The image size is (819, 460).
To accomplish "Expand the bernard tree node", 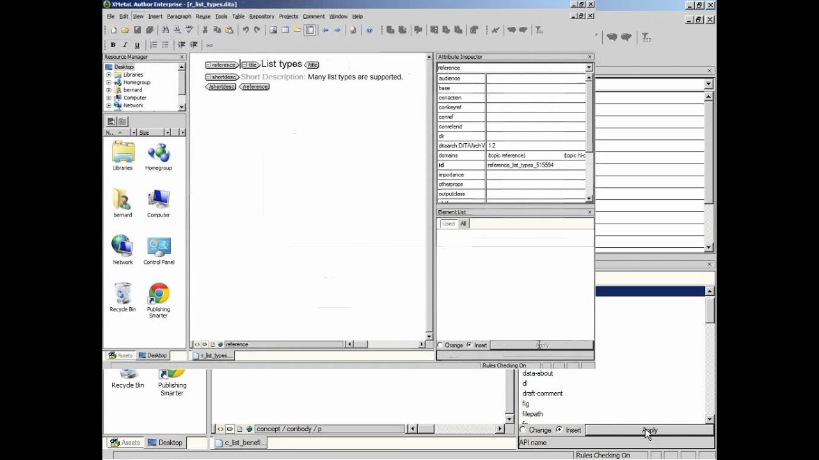I will click(x=109, y=90).
